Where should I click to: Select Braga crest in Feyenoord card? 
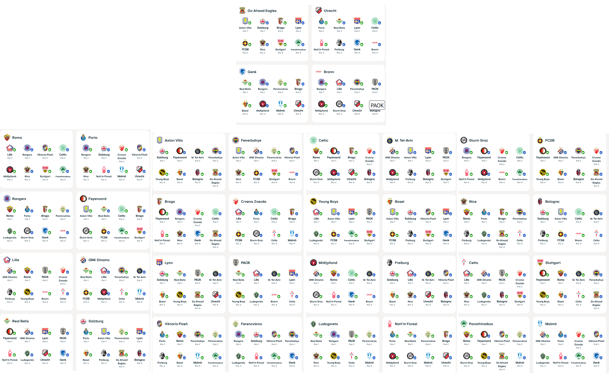point(139,209)
